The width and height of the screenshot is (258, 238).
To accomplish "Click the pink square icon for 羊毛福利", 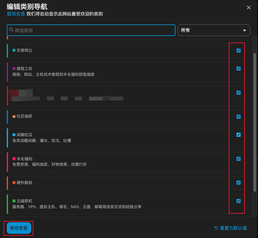I will [14, 159].
